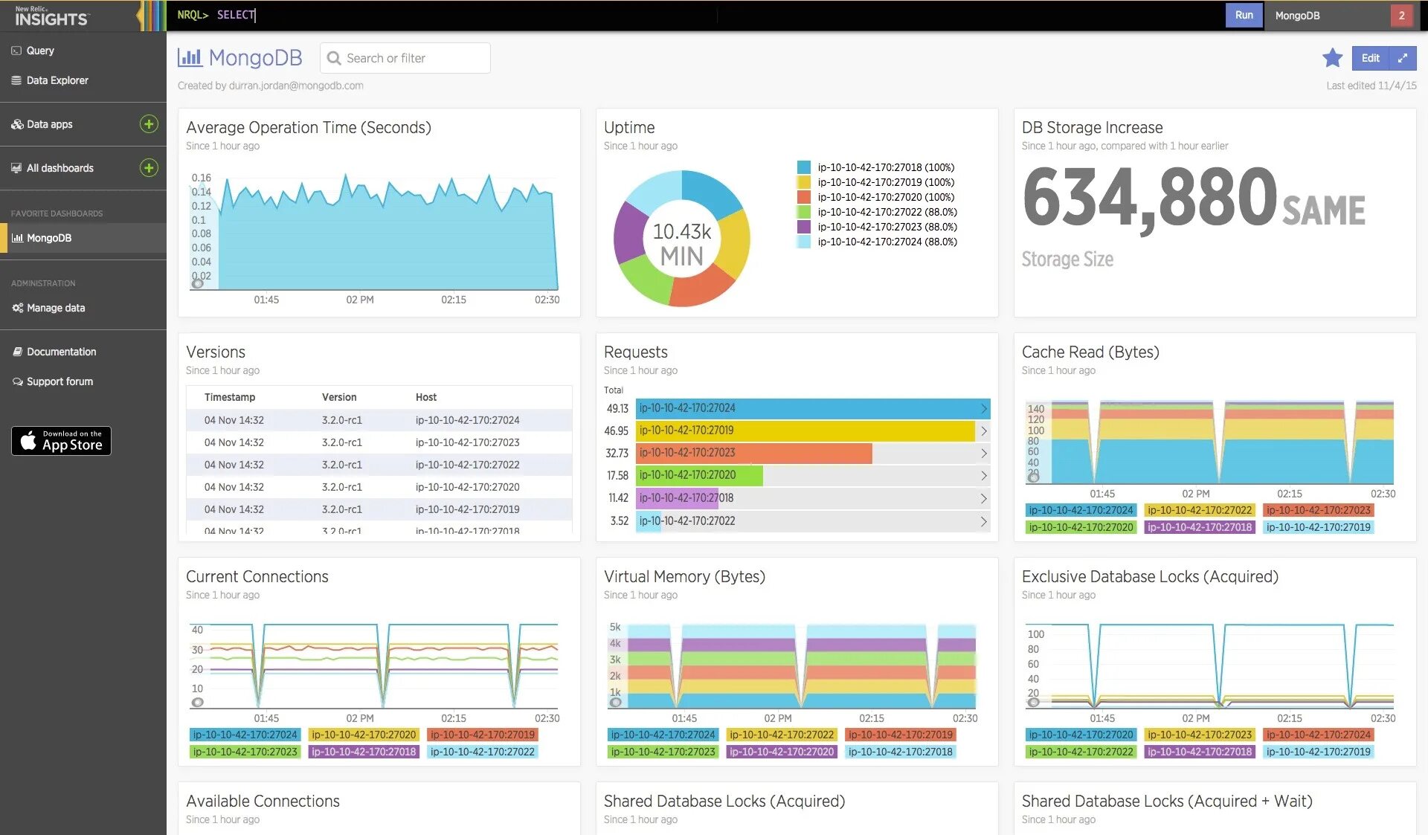Select MongoDB under favorite dashboards
The height and width of the screenshot is (835, 1428).
tap(49, 238)
